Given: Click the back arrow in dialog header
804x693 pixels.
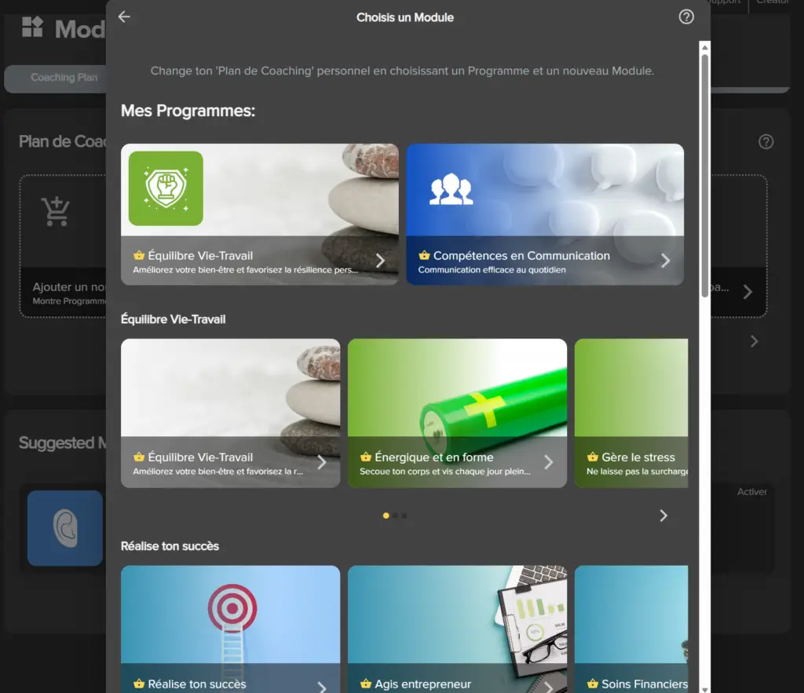Looking at the screenshot, I should (x=124, y=17).
